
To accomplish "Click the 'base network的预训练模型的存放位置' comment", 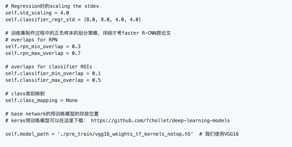I will (x=54, y=114).
